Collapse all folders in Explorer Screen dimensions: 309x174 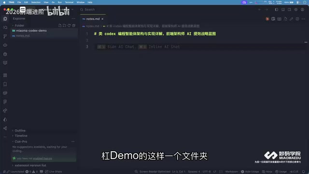74,26
